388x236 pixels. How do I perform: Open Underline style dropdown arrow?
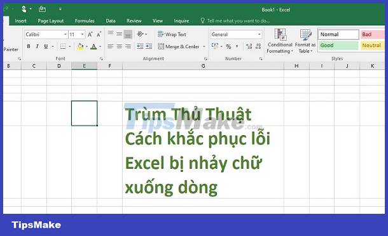pos(52,46)
